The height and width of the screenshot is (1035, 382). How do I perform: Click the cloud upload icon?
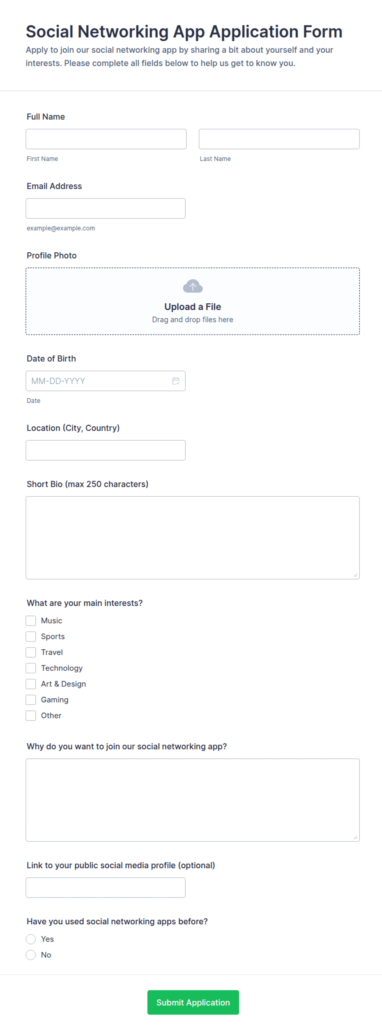[x=193, y=286]
